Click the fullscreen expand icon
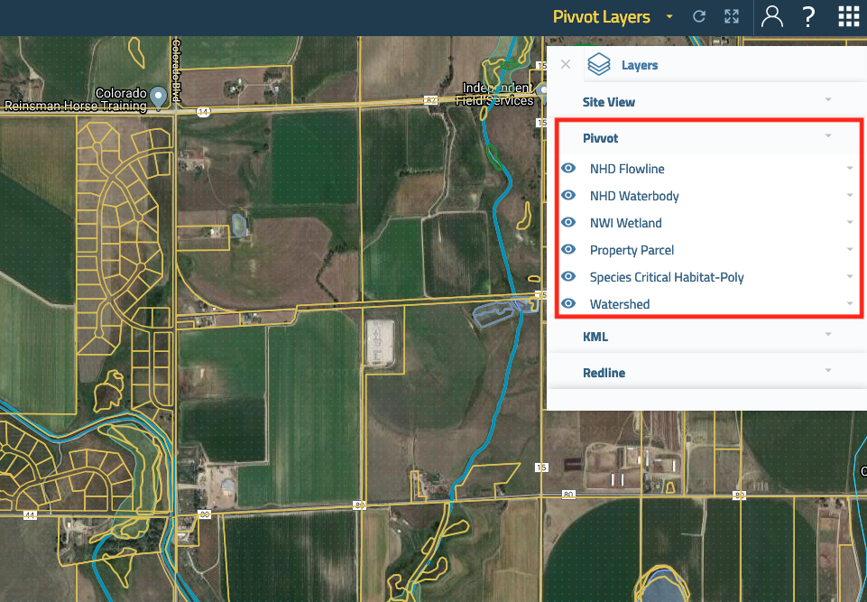This screenshot has height=602, width=867. click(x=732, y=17)
